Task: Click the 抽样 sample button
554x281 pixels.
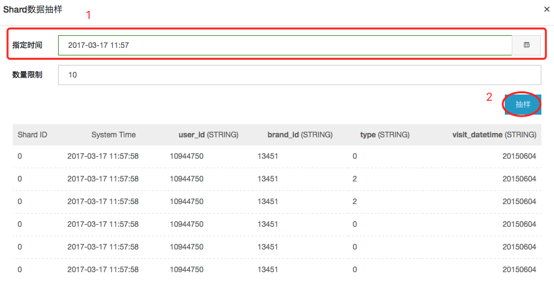Action: tap(522, 105)
